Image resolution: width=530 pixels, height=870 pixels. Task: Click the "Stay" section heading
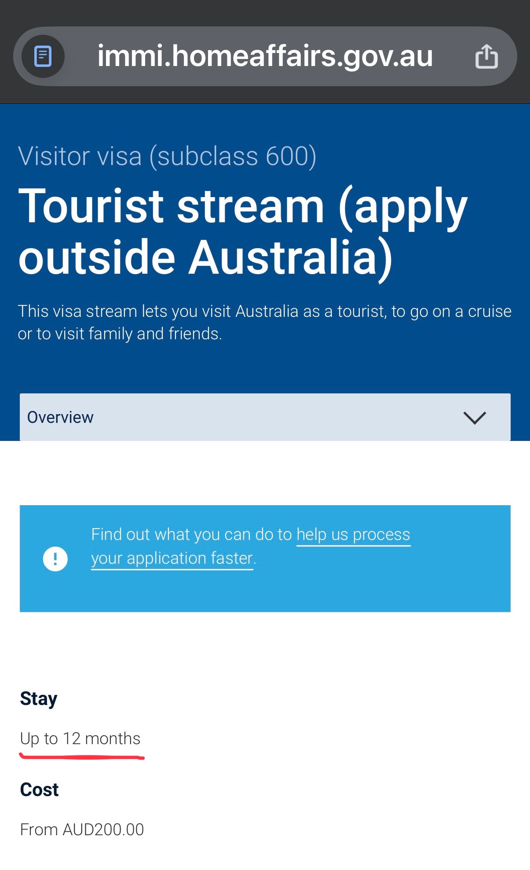[x=39, y=699]
